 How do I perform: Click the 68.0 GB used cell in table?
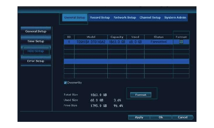pyautogui.click(x=136, y=42)
